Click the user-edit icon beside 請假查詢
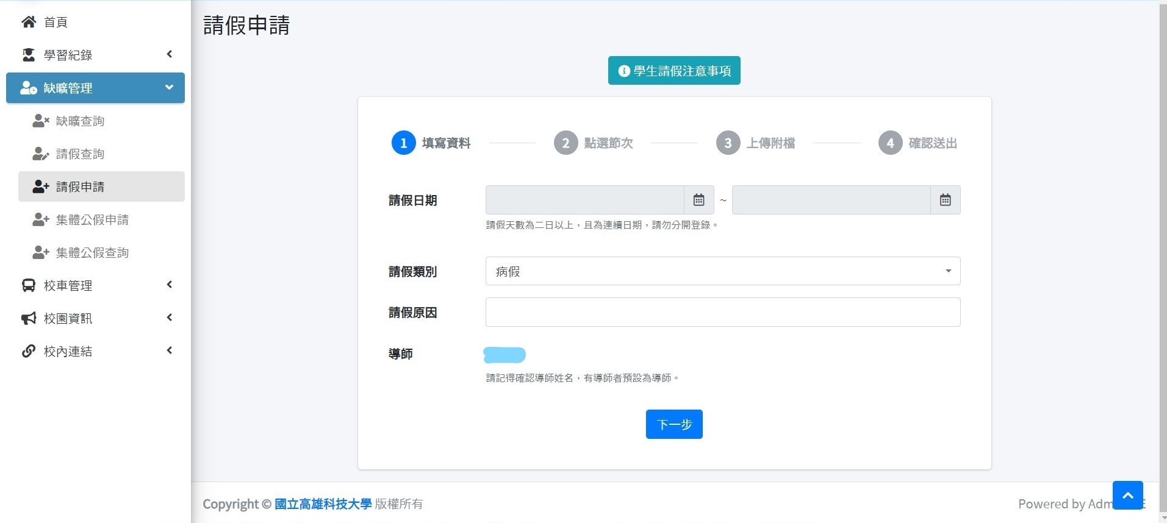1167x523 pixels. point(41,154)
